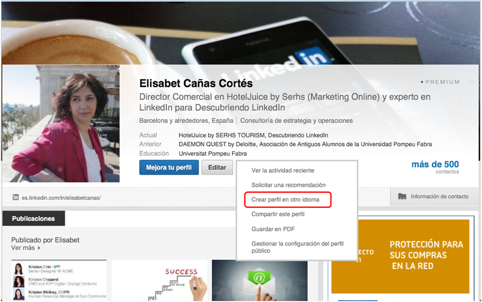The image size is (482, 302).
Task: Click the Premium badge
Action: click(440, 82)
